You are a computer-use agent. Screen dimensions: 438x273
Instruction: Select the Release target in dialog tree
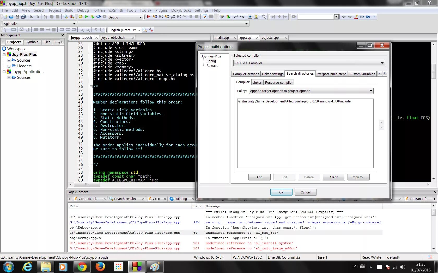pyautogui.click(x=212, y=66)
